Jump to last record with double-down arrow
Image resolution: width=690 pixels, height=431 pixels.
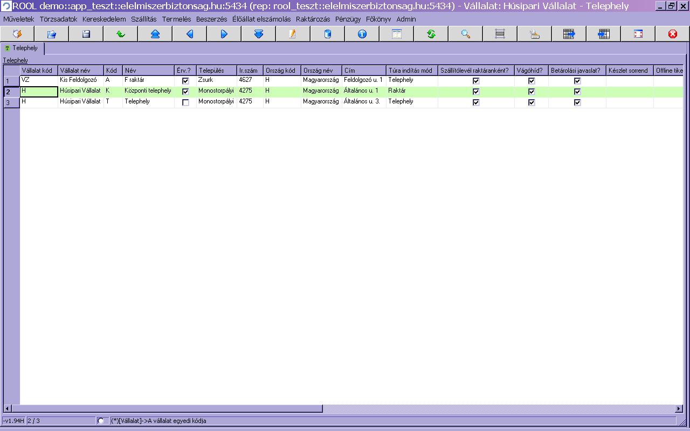coord(259,34)
